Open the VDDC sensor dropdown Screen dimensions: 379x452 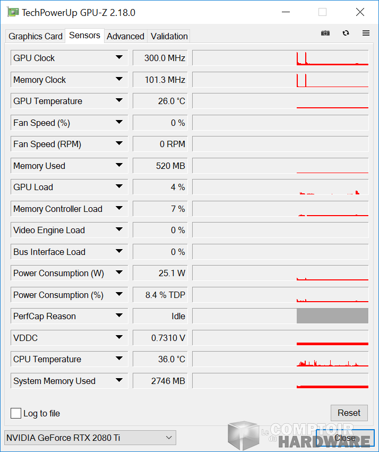(119, 338)
